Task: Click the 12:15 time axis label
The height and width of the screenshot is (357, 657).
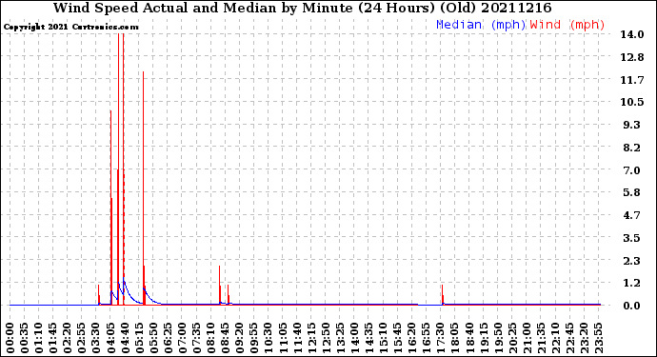Action: click(311, 337)
